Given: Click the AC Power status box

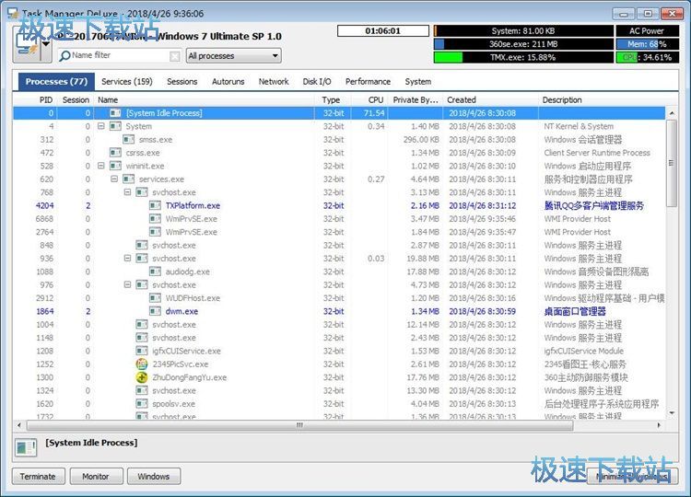Looking at the screenshot, I should pyautogui.click(x=647, y=30).
